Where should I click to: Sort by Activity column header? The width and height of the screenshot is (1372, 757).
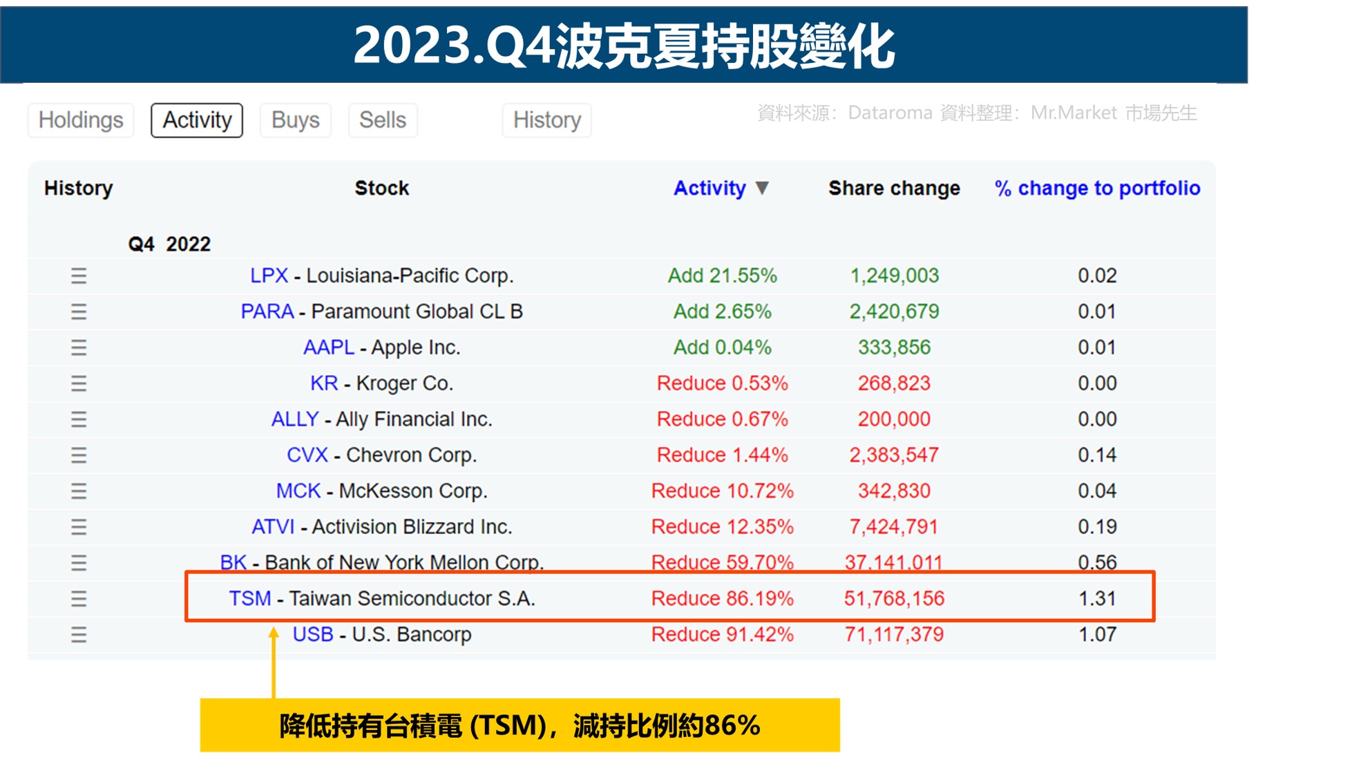tap(709, 188)
